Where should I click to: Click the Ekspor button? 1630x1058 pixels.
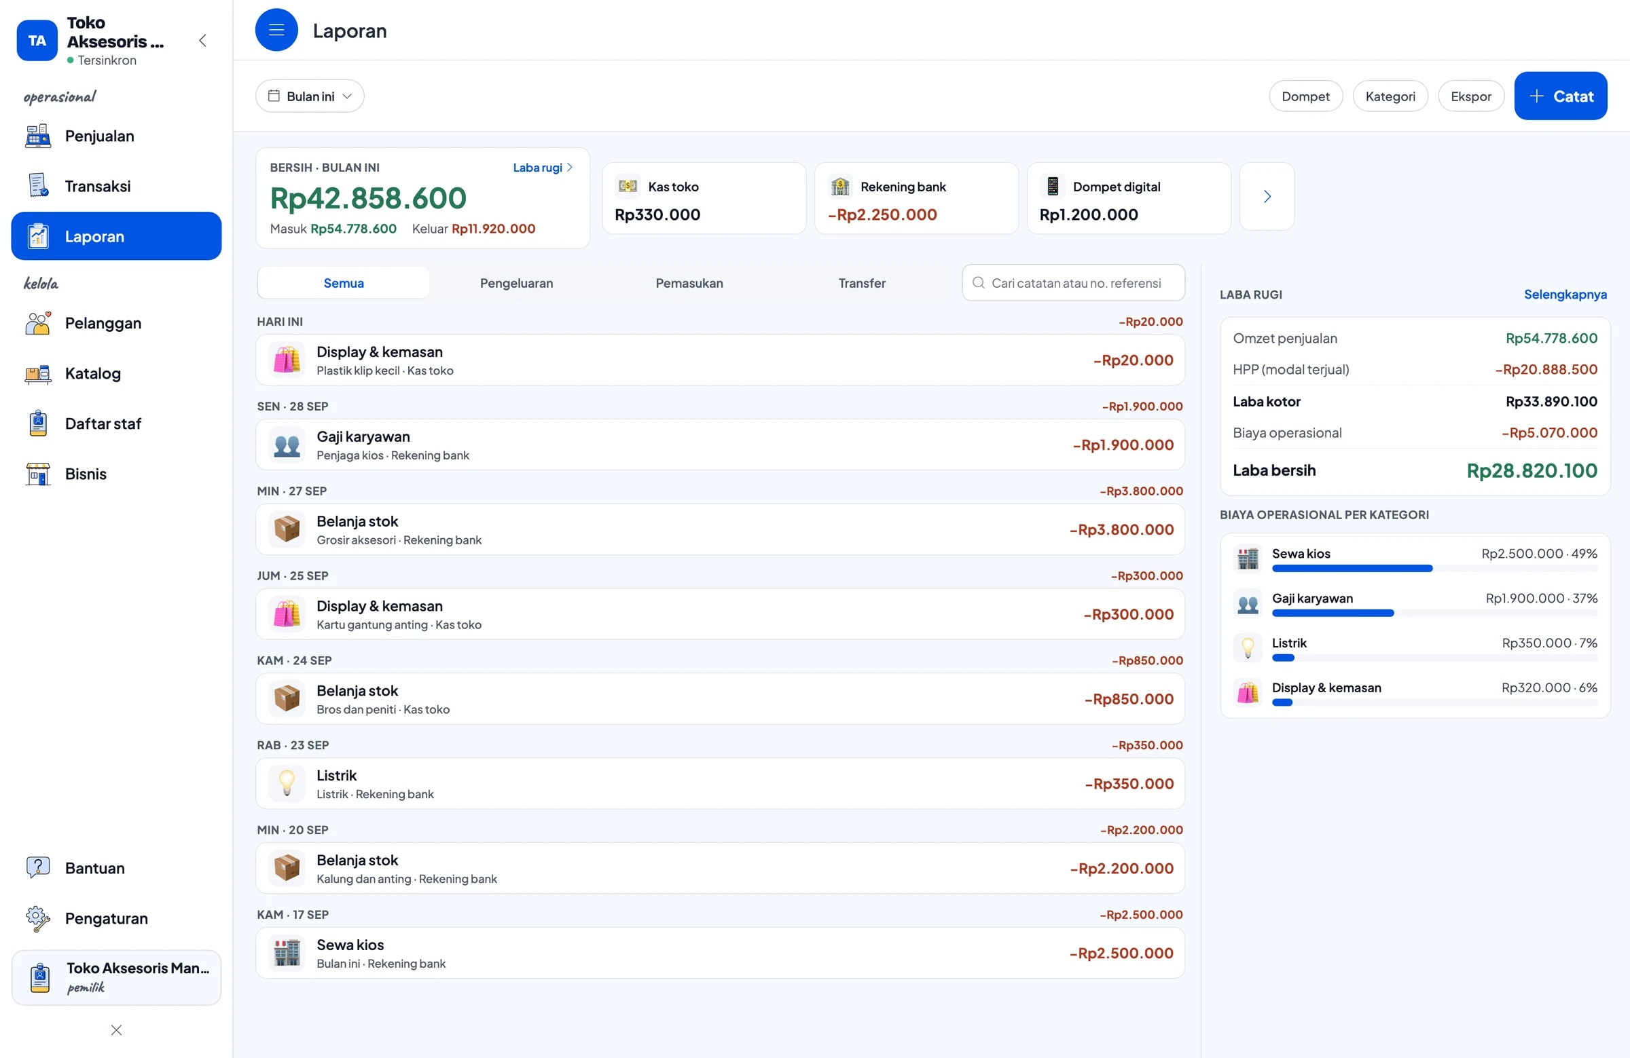[x=1470, y=96]
